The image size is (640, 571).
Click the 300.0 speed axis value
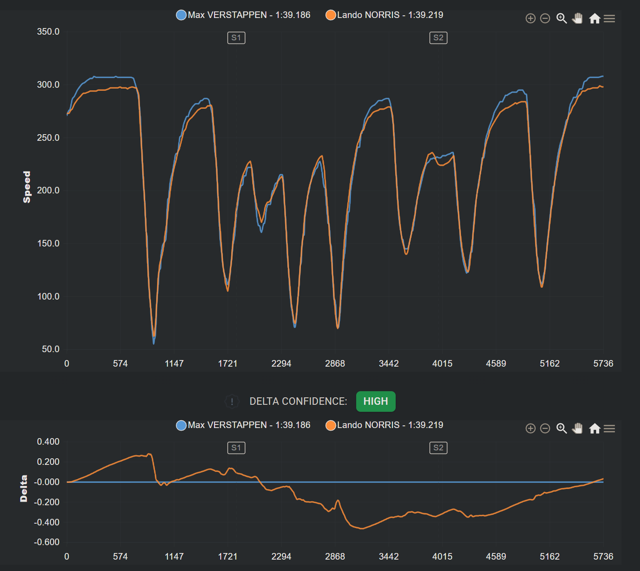pos(48,84)
